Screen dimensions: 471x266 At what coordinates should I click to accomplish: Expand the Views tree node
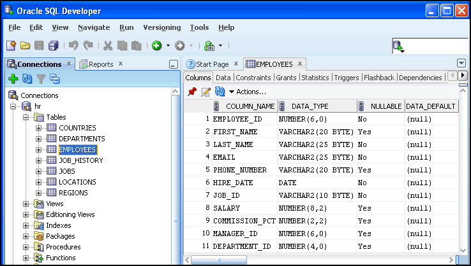[x=26, y=204]
